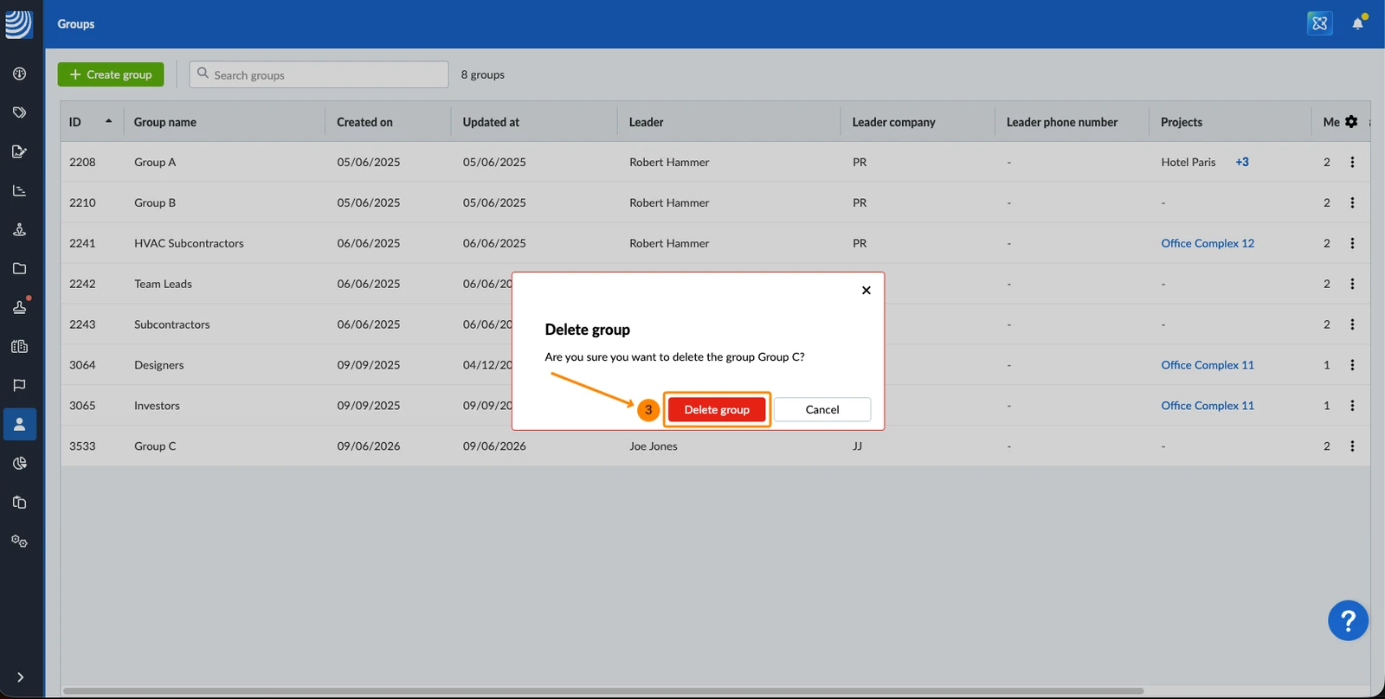Select the 'HVAC Subcontractors' group name
This screenshot has width=1385, height=699.
coord(189,243)
